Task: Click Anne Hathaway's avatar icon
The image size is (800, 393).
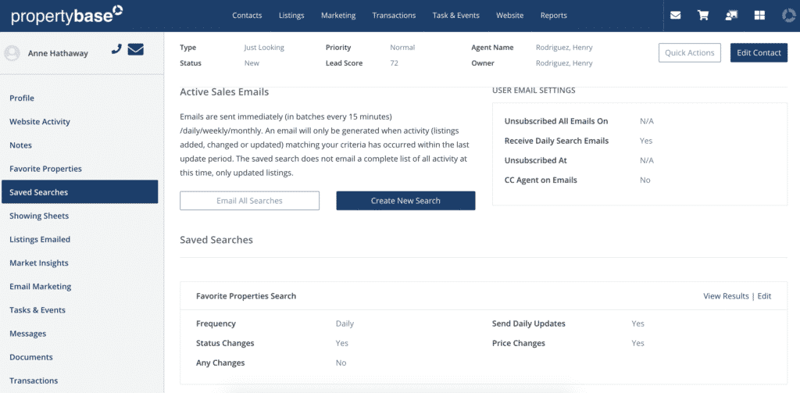Action: click(x=12, y=53)
